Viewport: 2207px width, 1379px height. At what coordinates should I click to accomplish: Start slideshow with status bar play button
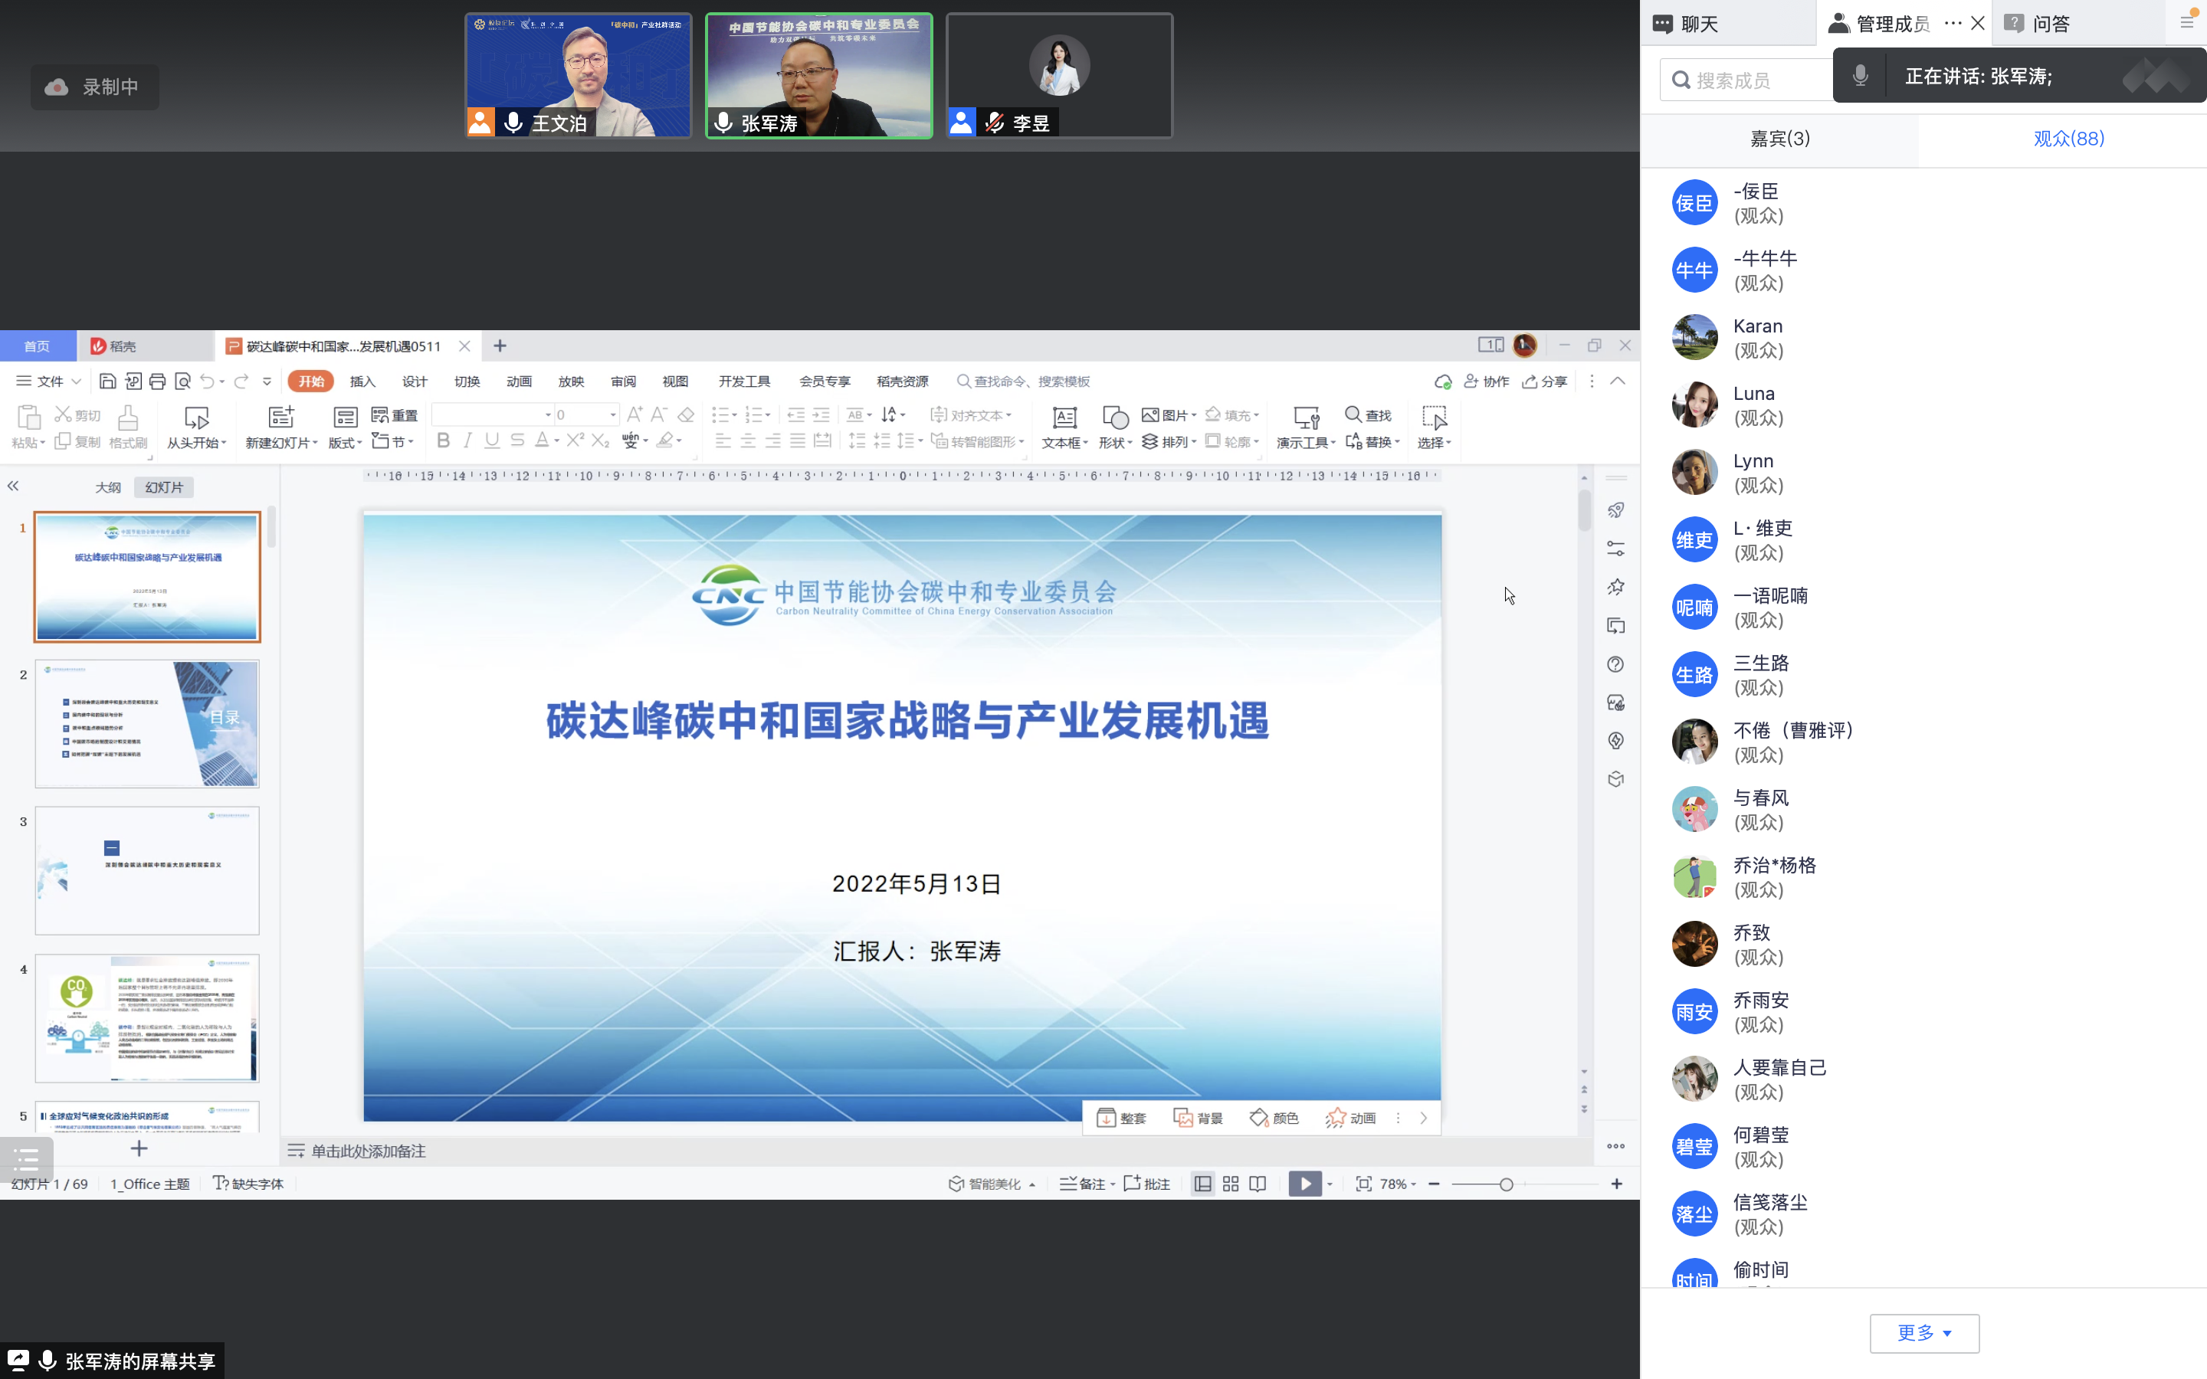(1305, 1184)
